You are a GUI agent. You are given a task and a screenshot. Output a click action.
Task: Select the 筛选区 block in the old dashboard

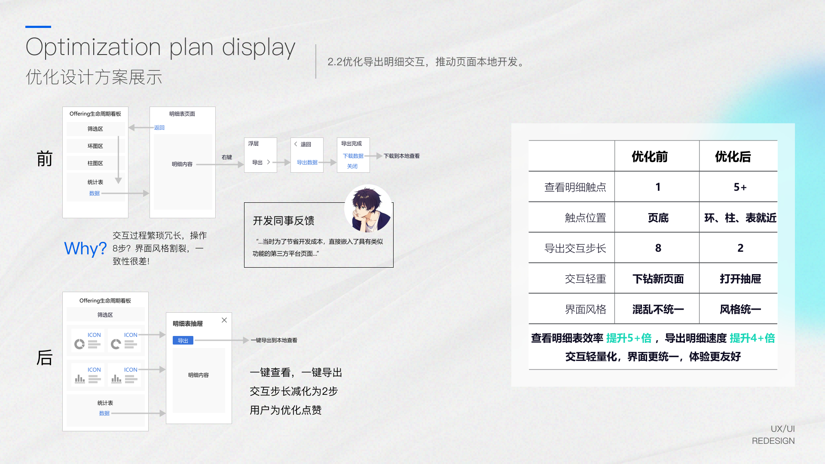(x=95, y=129)
